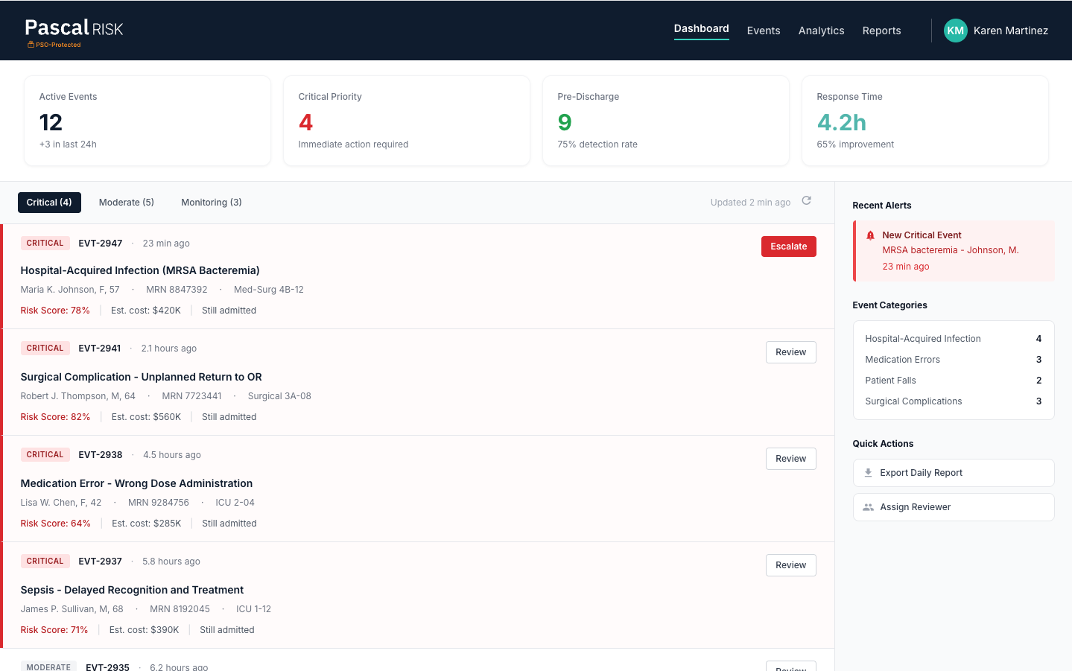The image size is (1072, 671).
Task: Click the Est. cost: $390K value
Action: click(145, 630)
